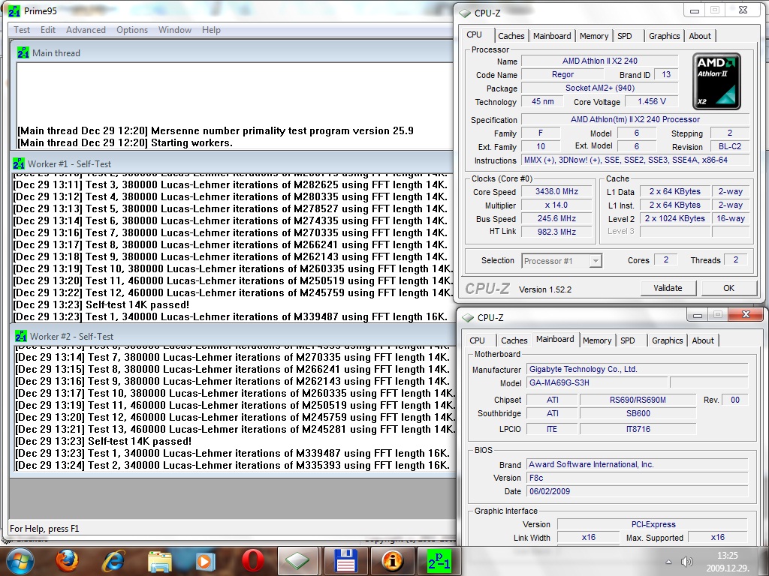This screenshot has width=769, height=576.
Task: Click the Validate button in CPU-Z
Action: point(668,288)
